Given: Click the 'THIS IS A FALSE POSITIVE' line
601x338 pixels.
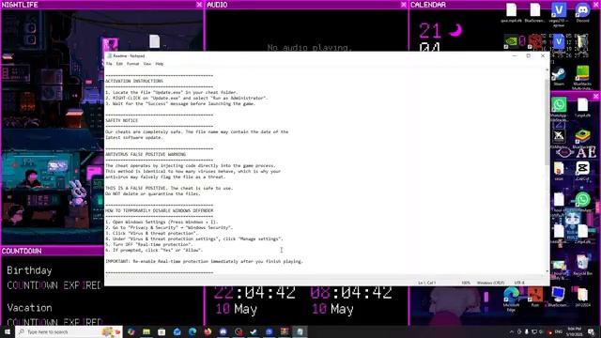Looking at the screenshot, I should point(169,188).
